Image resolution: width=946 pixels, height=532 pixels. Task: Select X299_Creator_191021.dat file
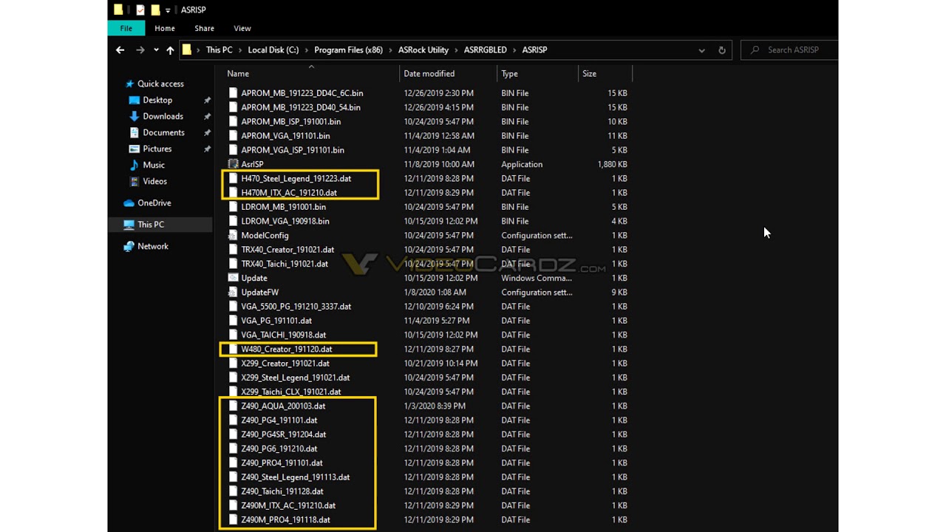pos(285,364)
